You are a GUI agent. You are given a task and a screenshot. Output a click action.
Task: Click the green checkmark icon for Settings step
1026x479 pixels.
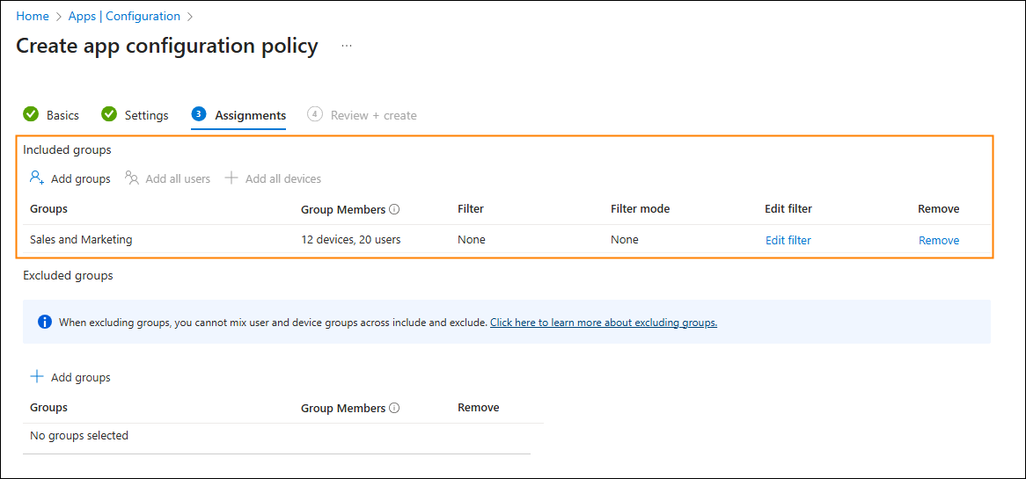[108, 114]
